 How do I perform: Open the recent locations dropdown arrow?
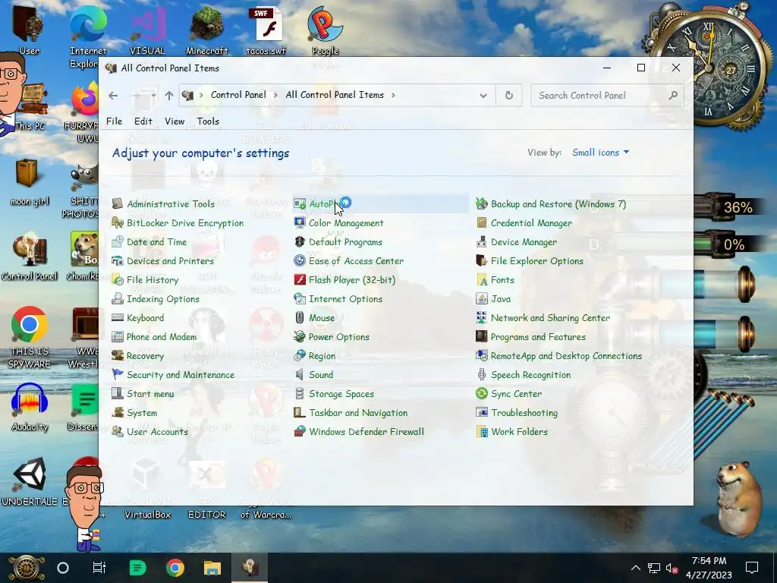(153, 95)
